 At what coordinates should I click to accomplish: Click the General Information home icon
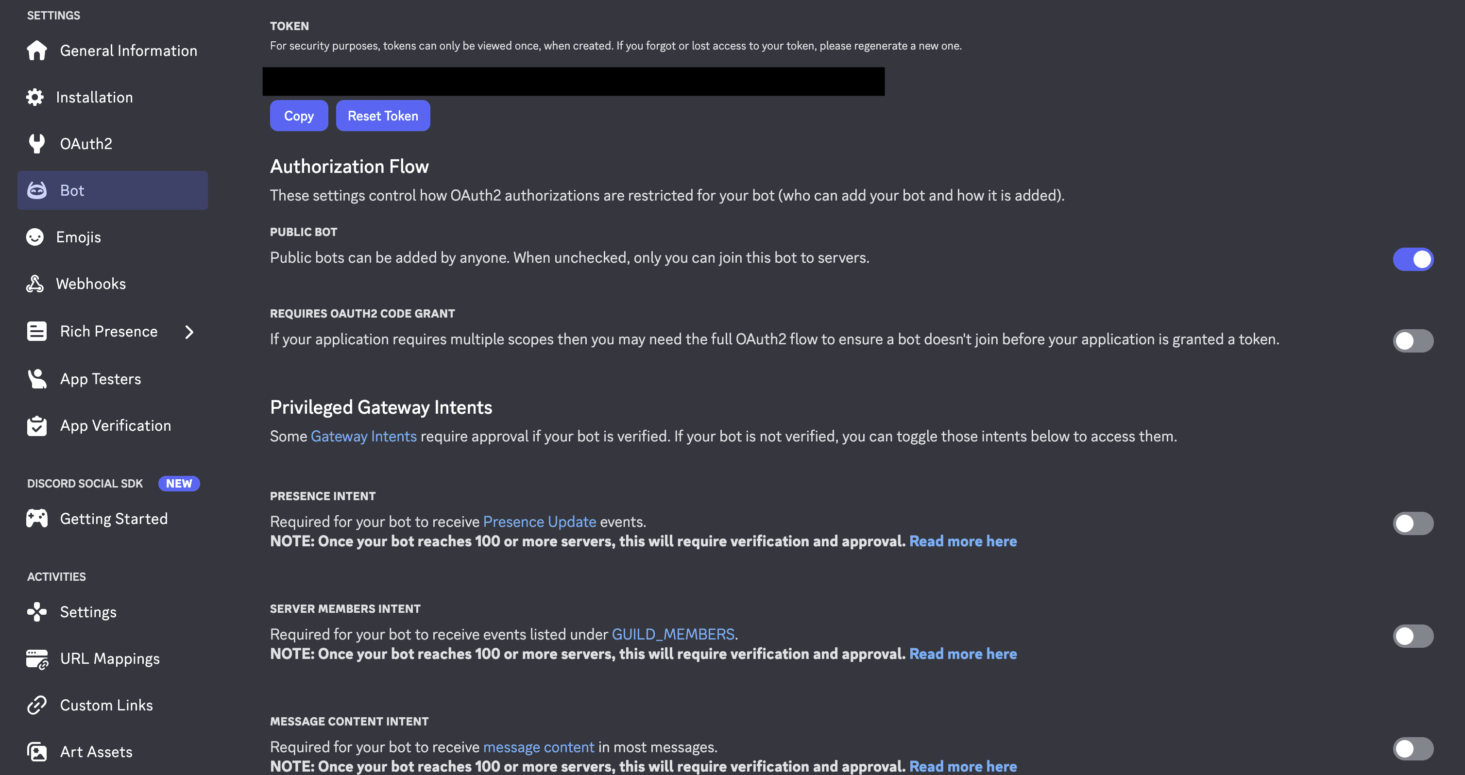tap(36, 51)
